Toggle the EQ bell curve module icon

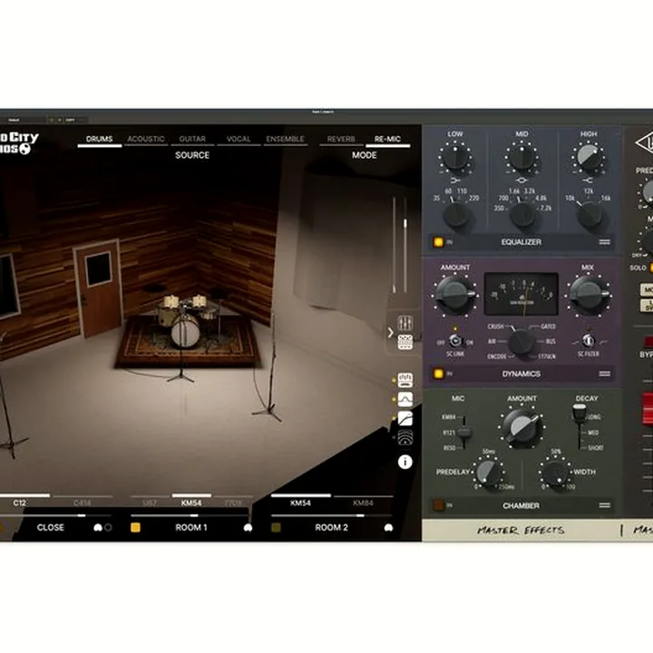tap(404, 399)
